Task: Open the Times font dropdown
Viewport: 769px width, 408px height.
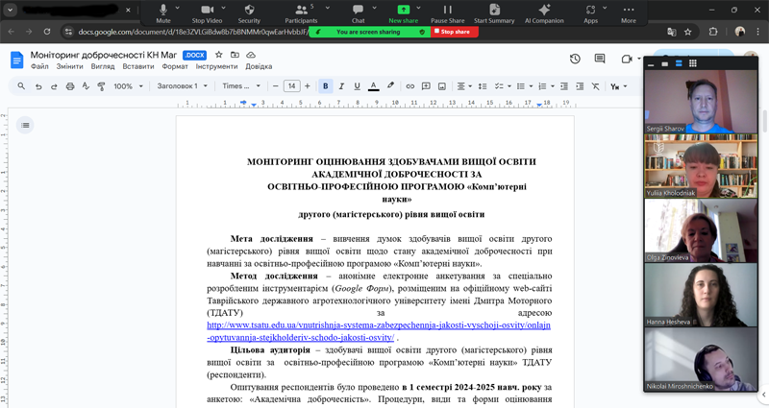Action: (241, 86)
